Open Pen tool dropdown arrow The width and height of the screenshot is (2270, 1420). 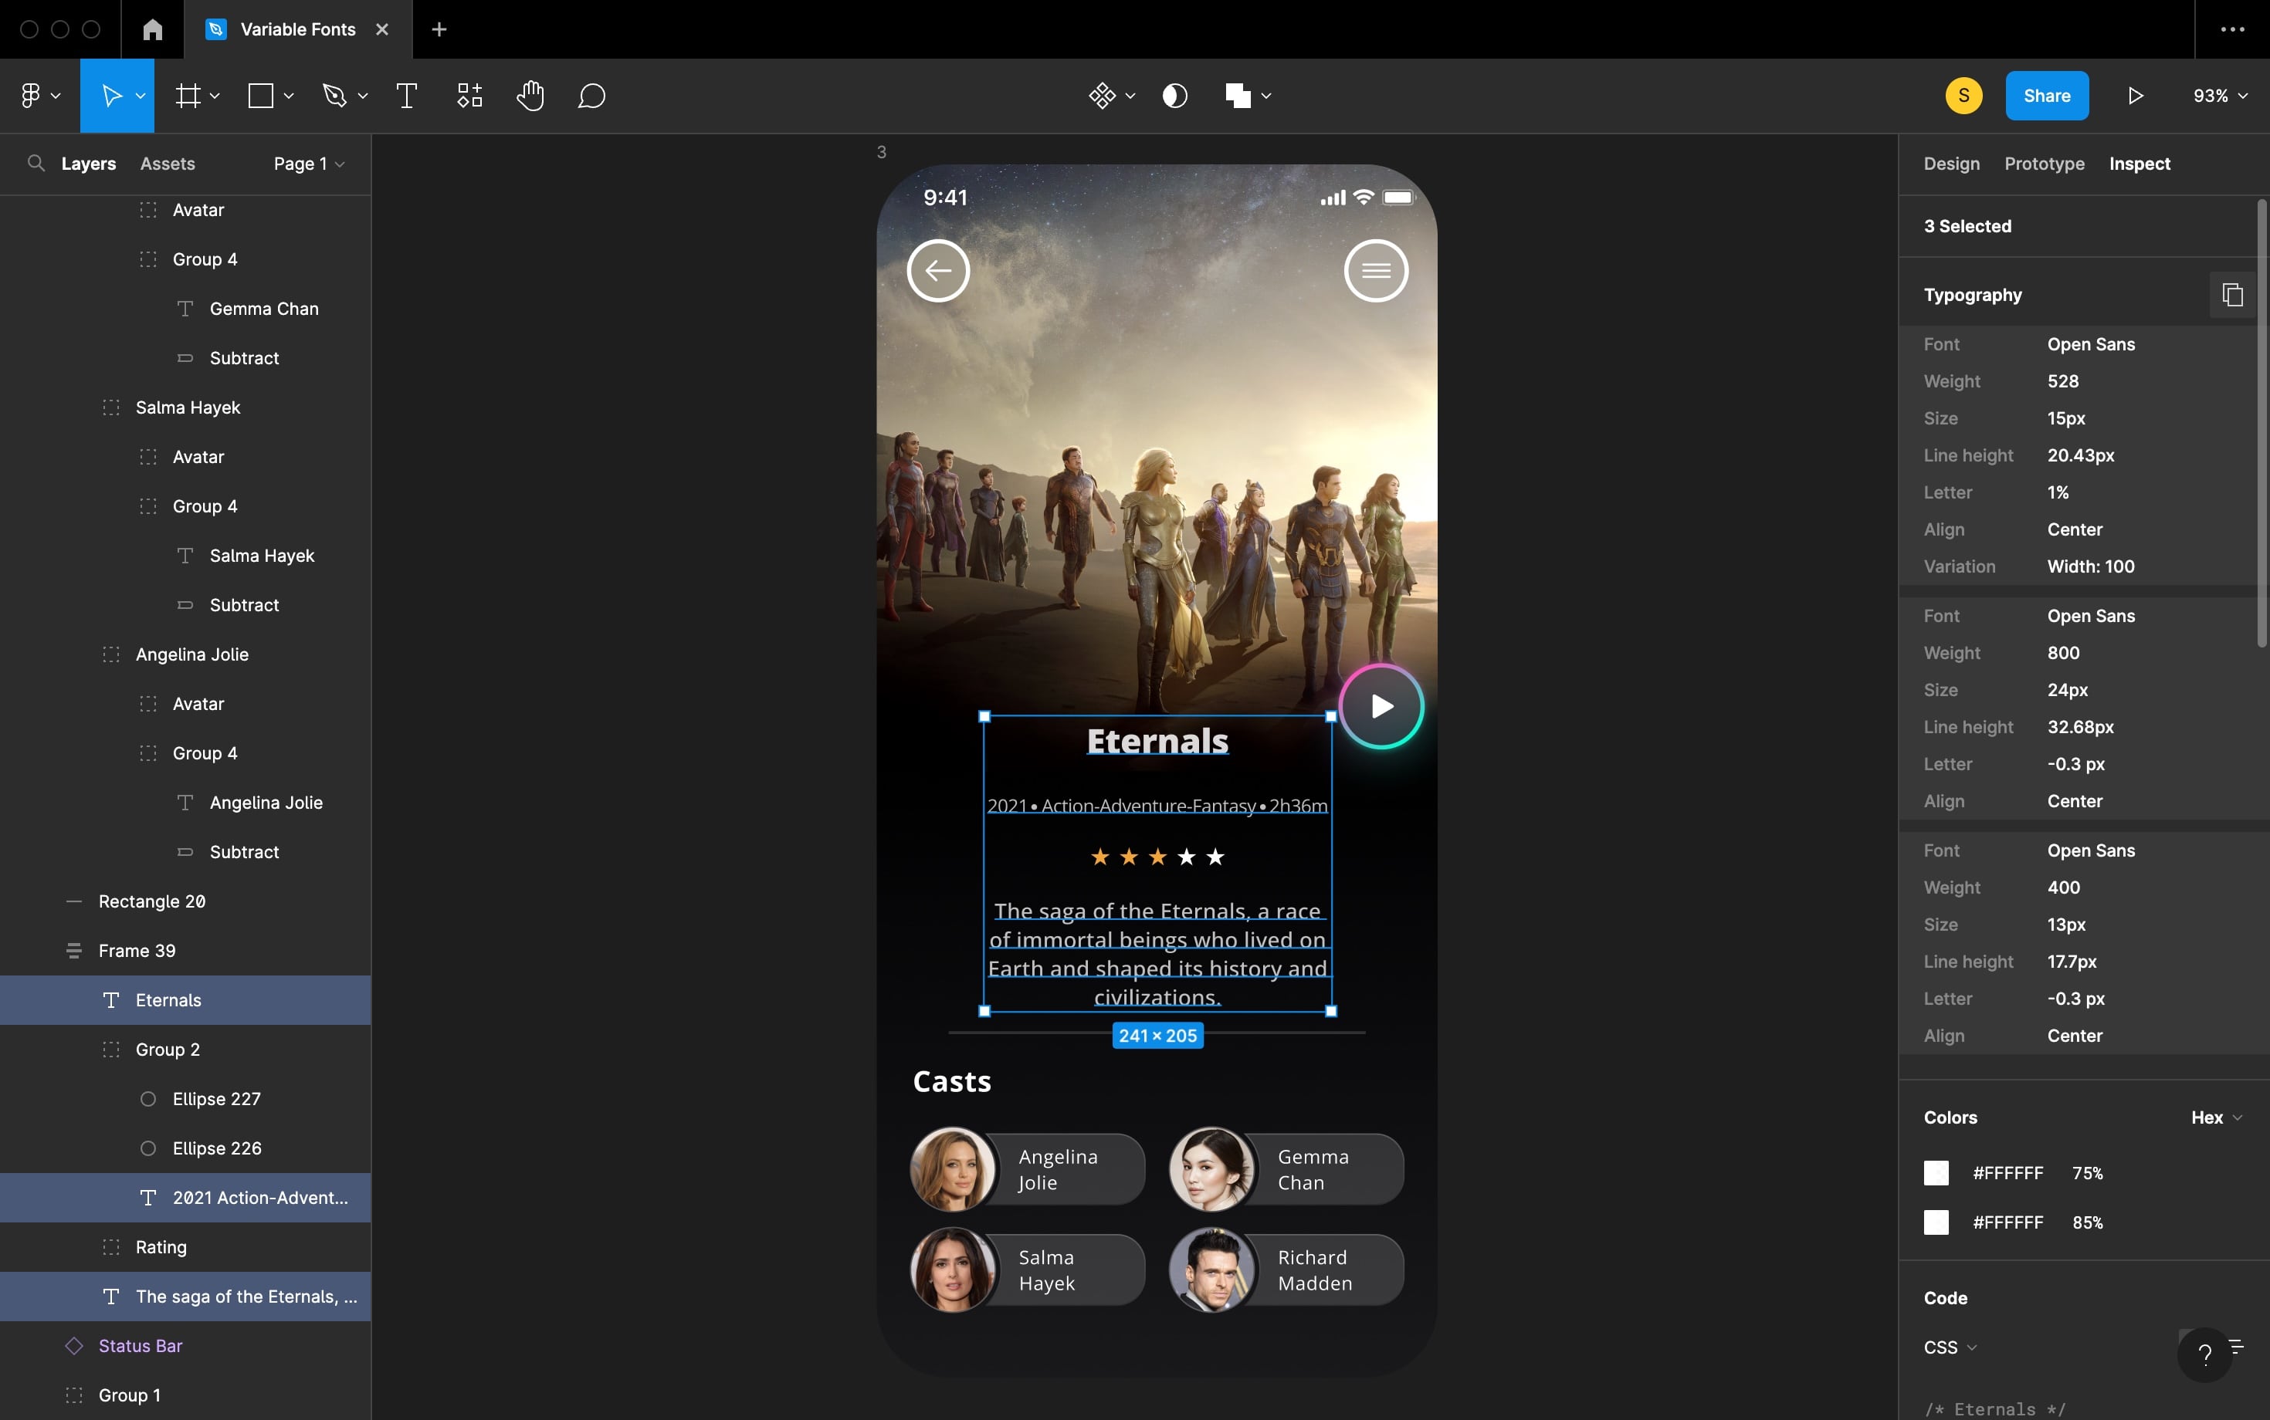coord(363,96)
